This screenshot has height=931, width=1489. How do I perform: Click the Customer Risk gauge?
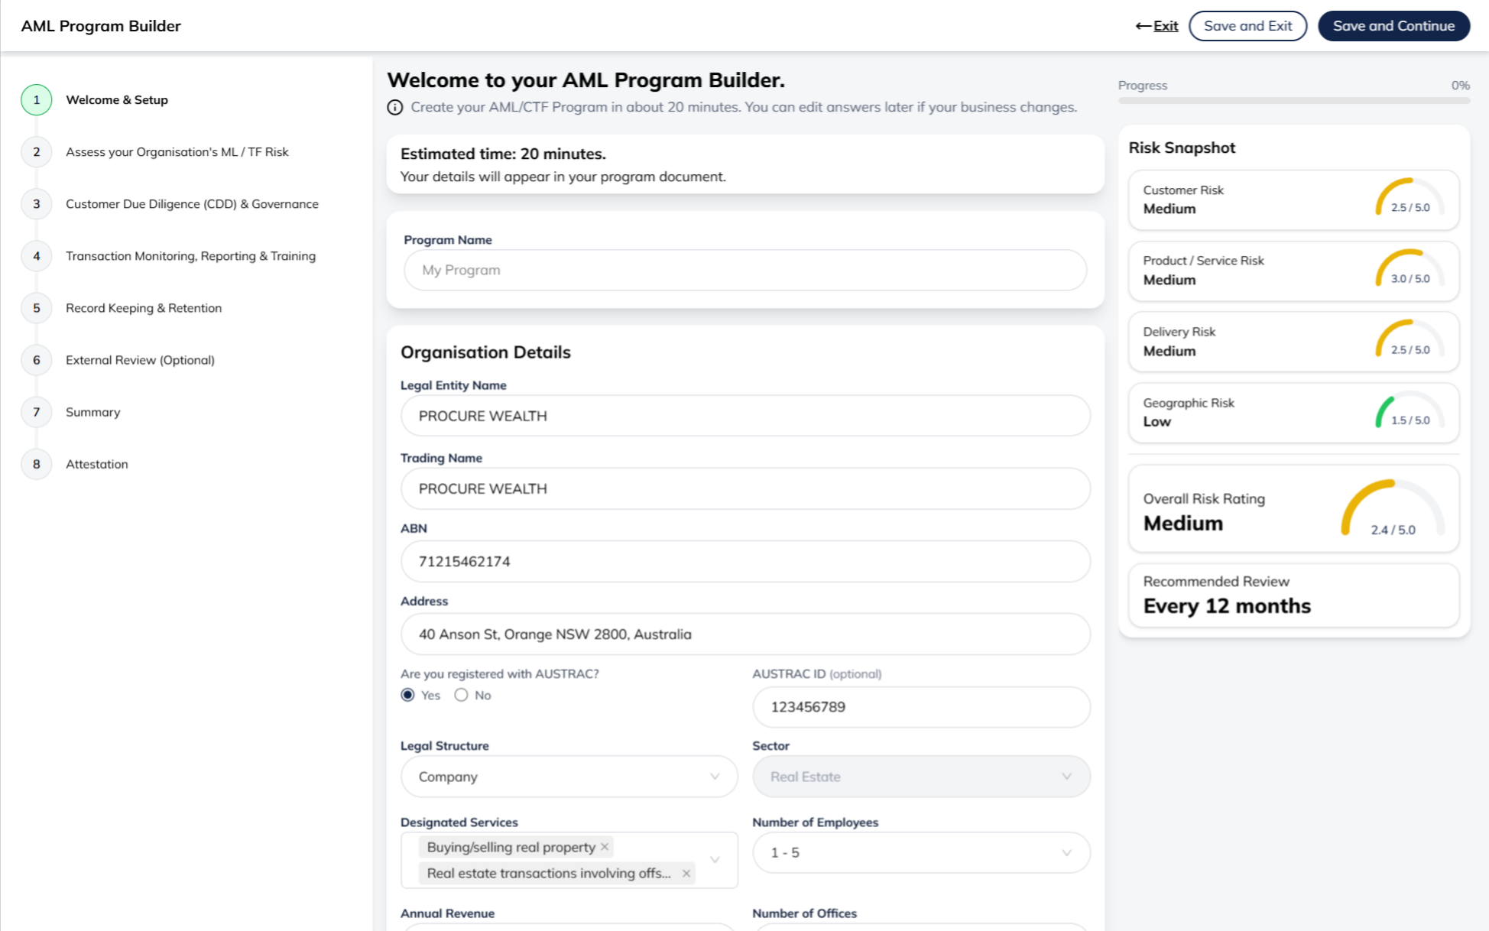click(1410, 198)
